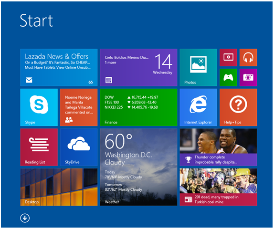The image size is (274, 229).
Task: Click the Start heading text
Action: click(x=36, y=21)
